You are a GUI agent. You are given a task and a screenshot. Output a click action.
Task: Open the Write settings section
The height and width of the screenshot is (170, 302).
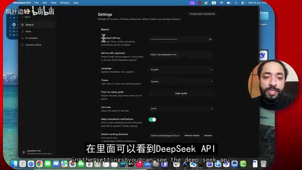tap(38, 32)
